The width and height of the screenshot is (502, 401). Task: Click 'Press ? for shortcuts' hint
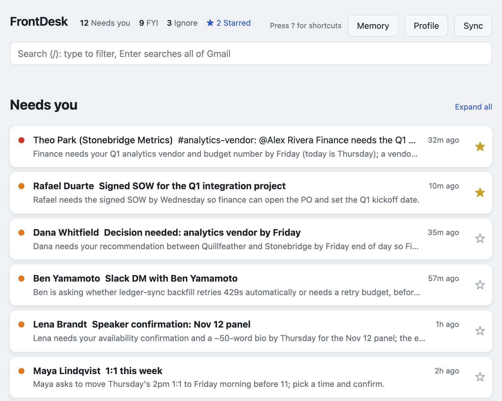pyautogui.click(x=305, y=26)
